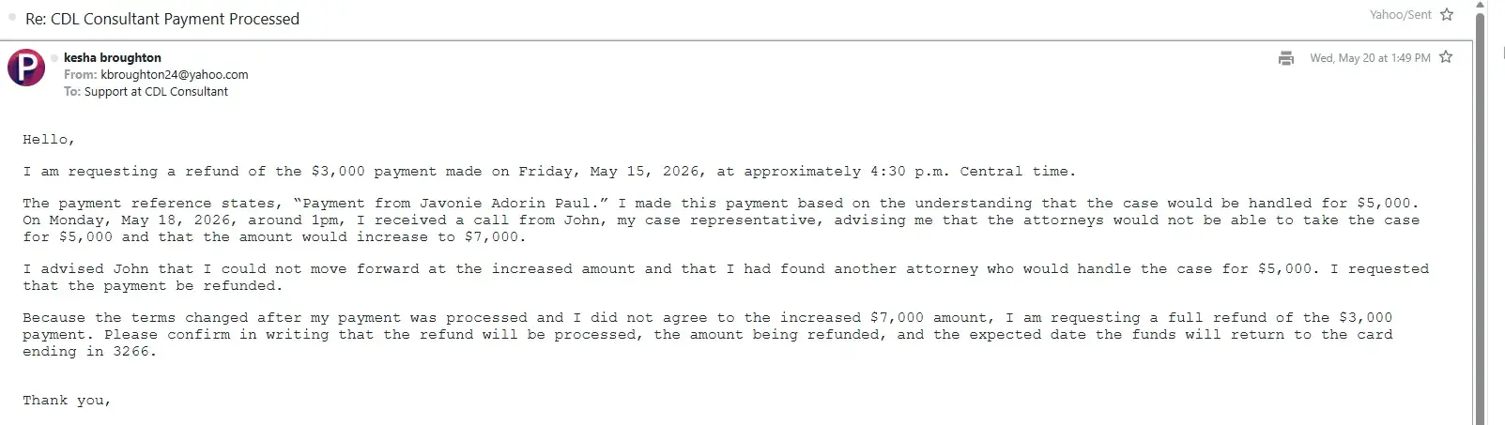Place cursor on the Hello, greeting line

[49, 140]
